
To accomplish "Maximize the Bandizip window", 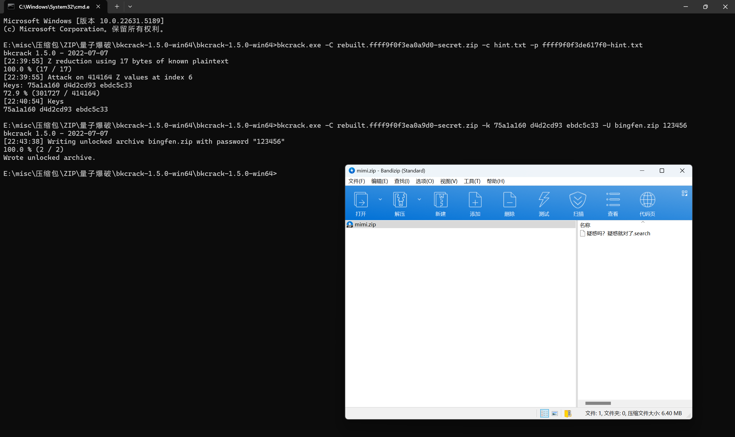I will click(x=662, y=170).
